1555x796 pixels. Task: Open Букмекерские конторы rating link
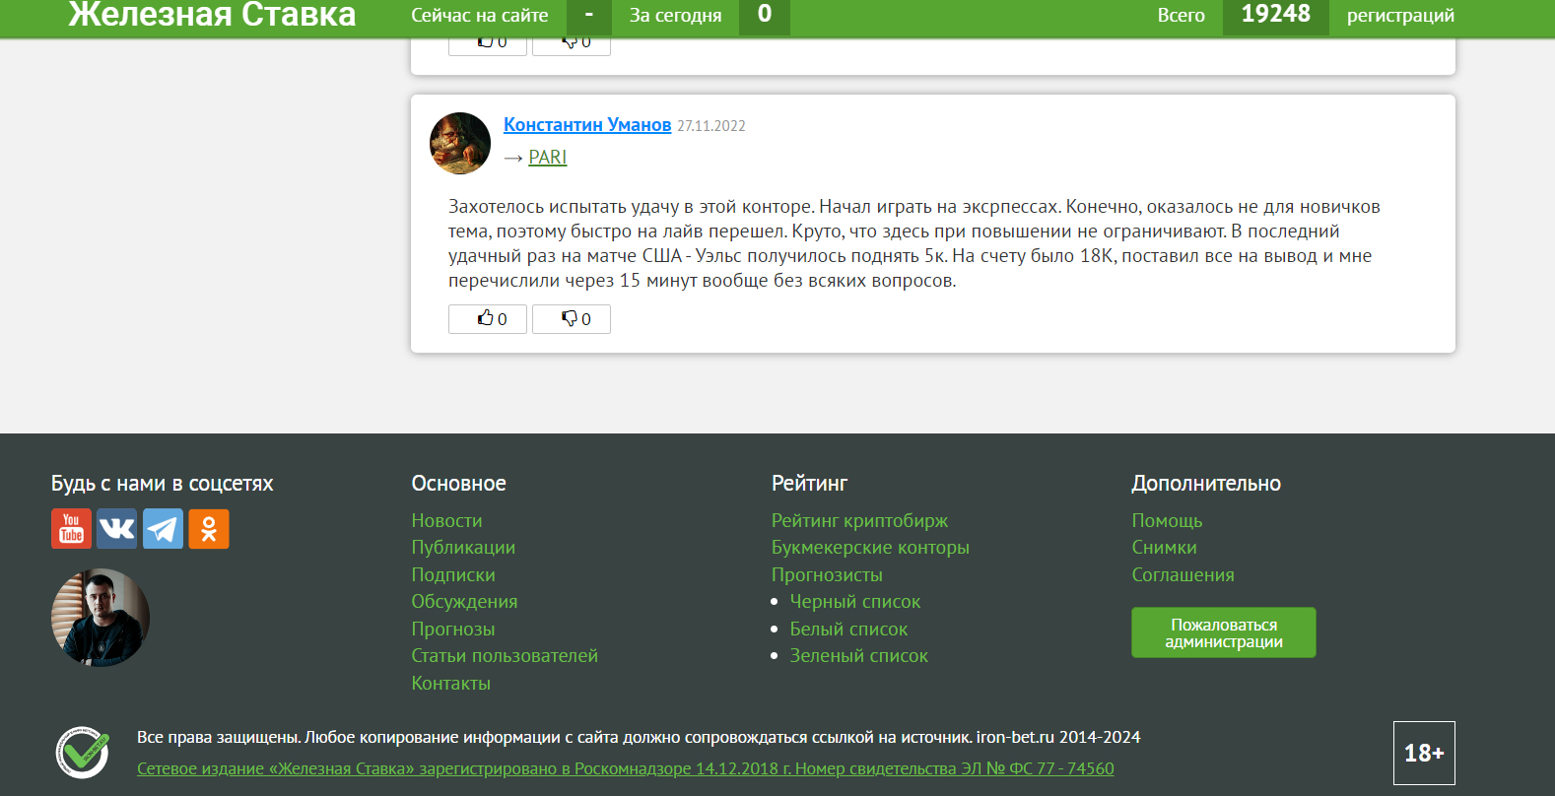[870, 548]
